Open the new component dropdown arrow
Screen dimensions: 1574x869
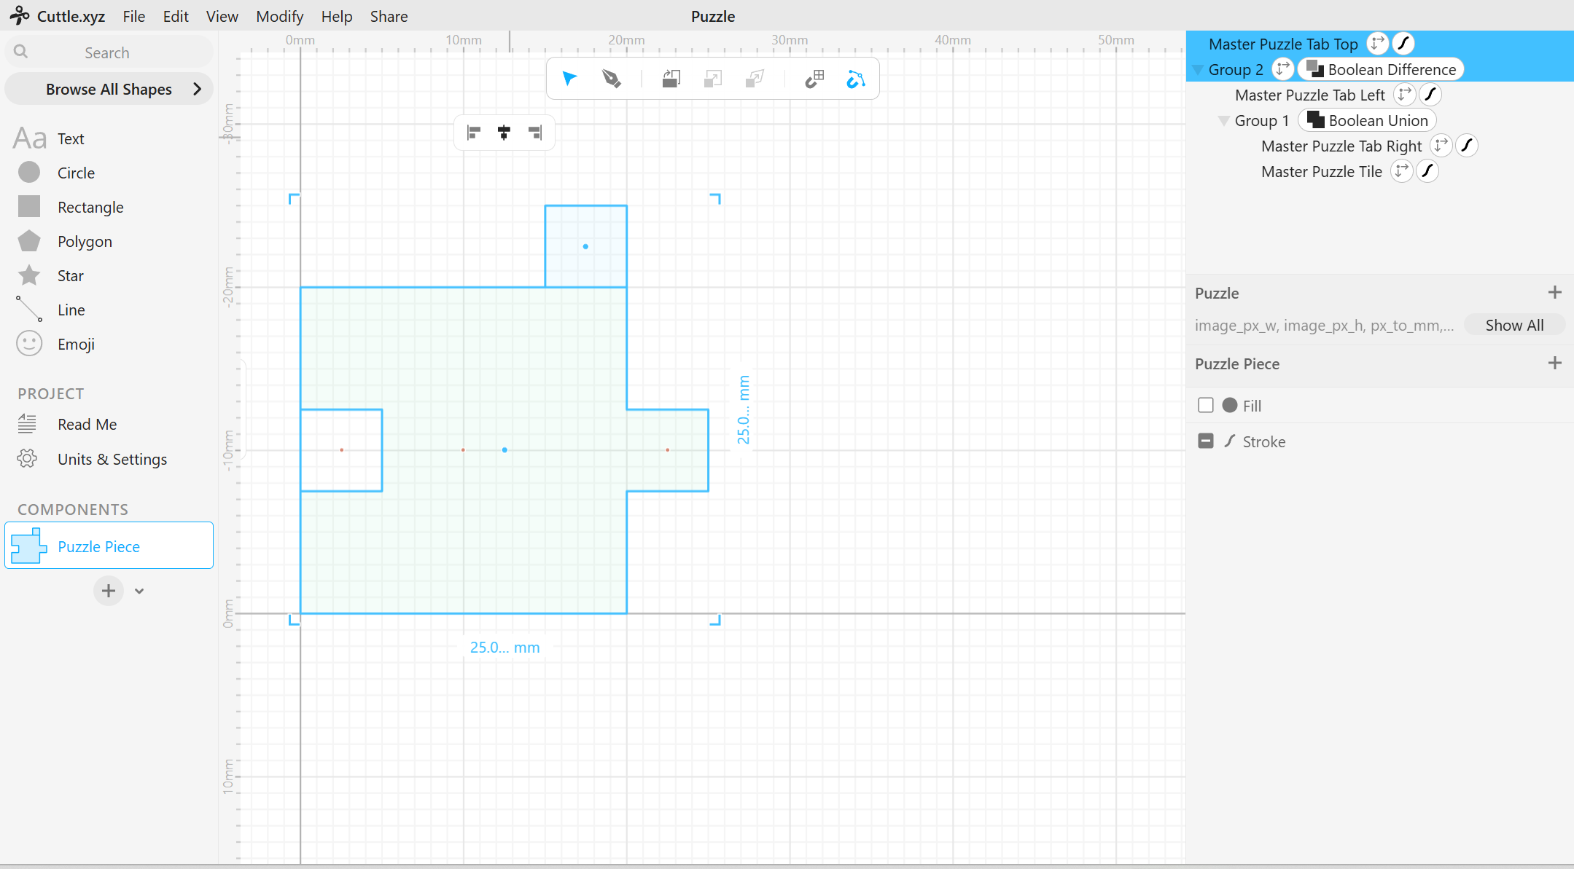[x=139, y=591]
